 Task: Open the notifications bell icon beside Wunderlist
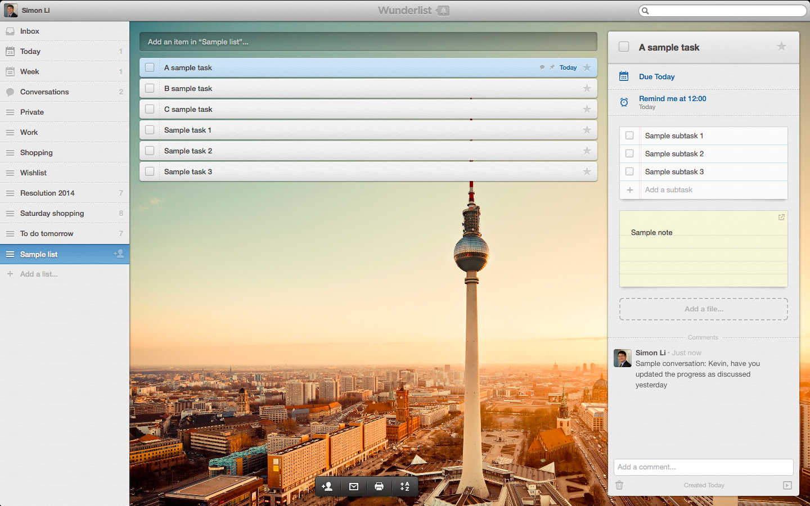[443, 10]
